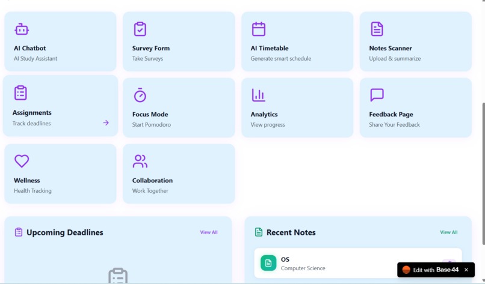This screenshot has width=485, height=284.
Task: Click the 'Start Pomodoro' subtitle
Action: coord(151,124)
